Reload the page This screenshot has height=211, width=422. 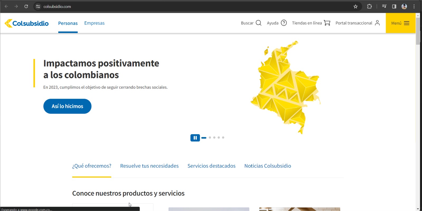pos(26,7)
